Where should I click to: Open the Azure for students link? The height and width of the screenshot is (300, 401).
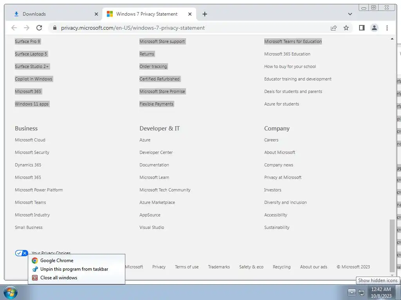pos(282,104)
